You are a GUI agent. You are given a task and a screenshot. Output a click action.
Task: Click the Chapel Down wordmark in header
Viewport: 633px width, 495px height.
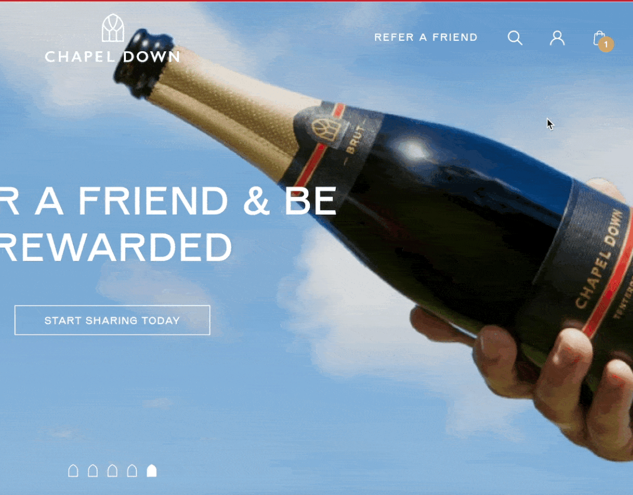click(113, 57)
